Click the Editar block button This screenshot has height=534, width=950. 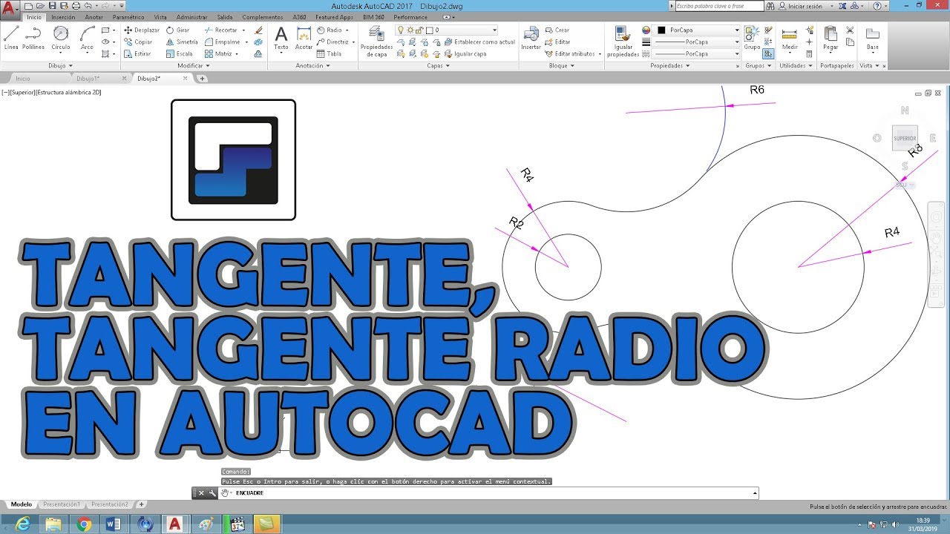[x=557, y=42]
